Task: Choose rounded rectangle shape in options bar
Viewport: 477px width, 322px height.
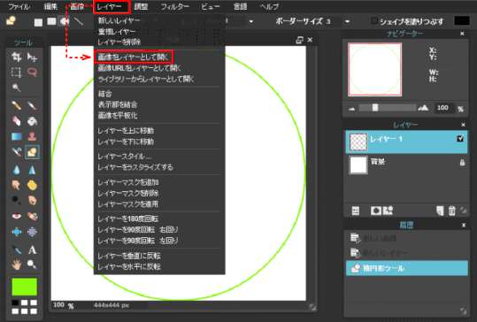Action: 51,21
